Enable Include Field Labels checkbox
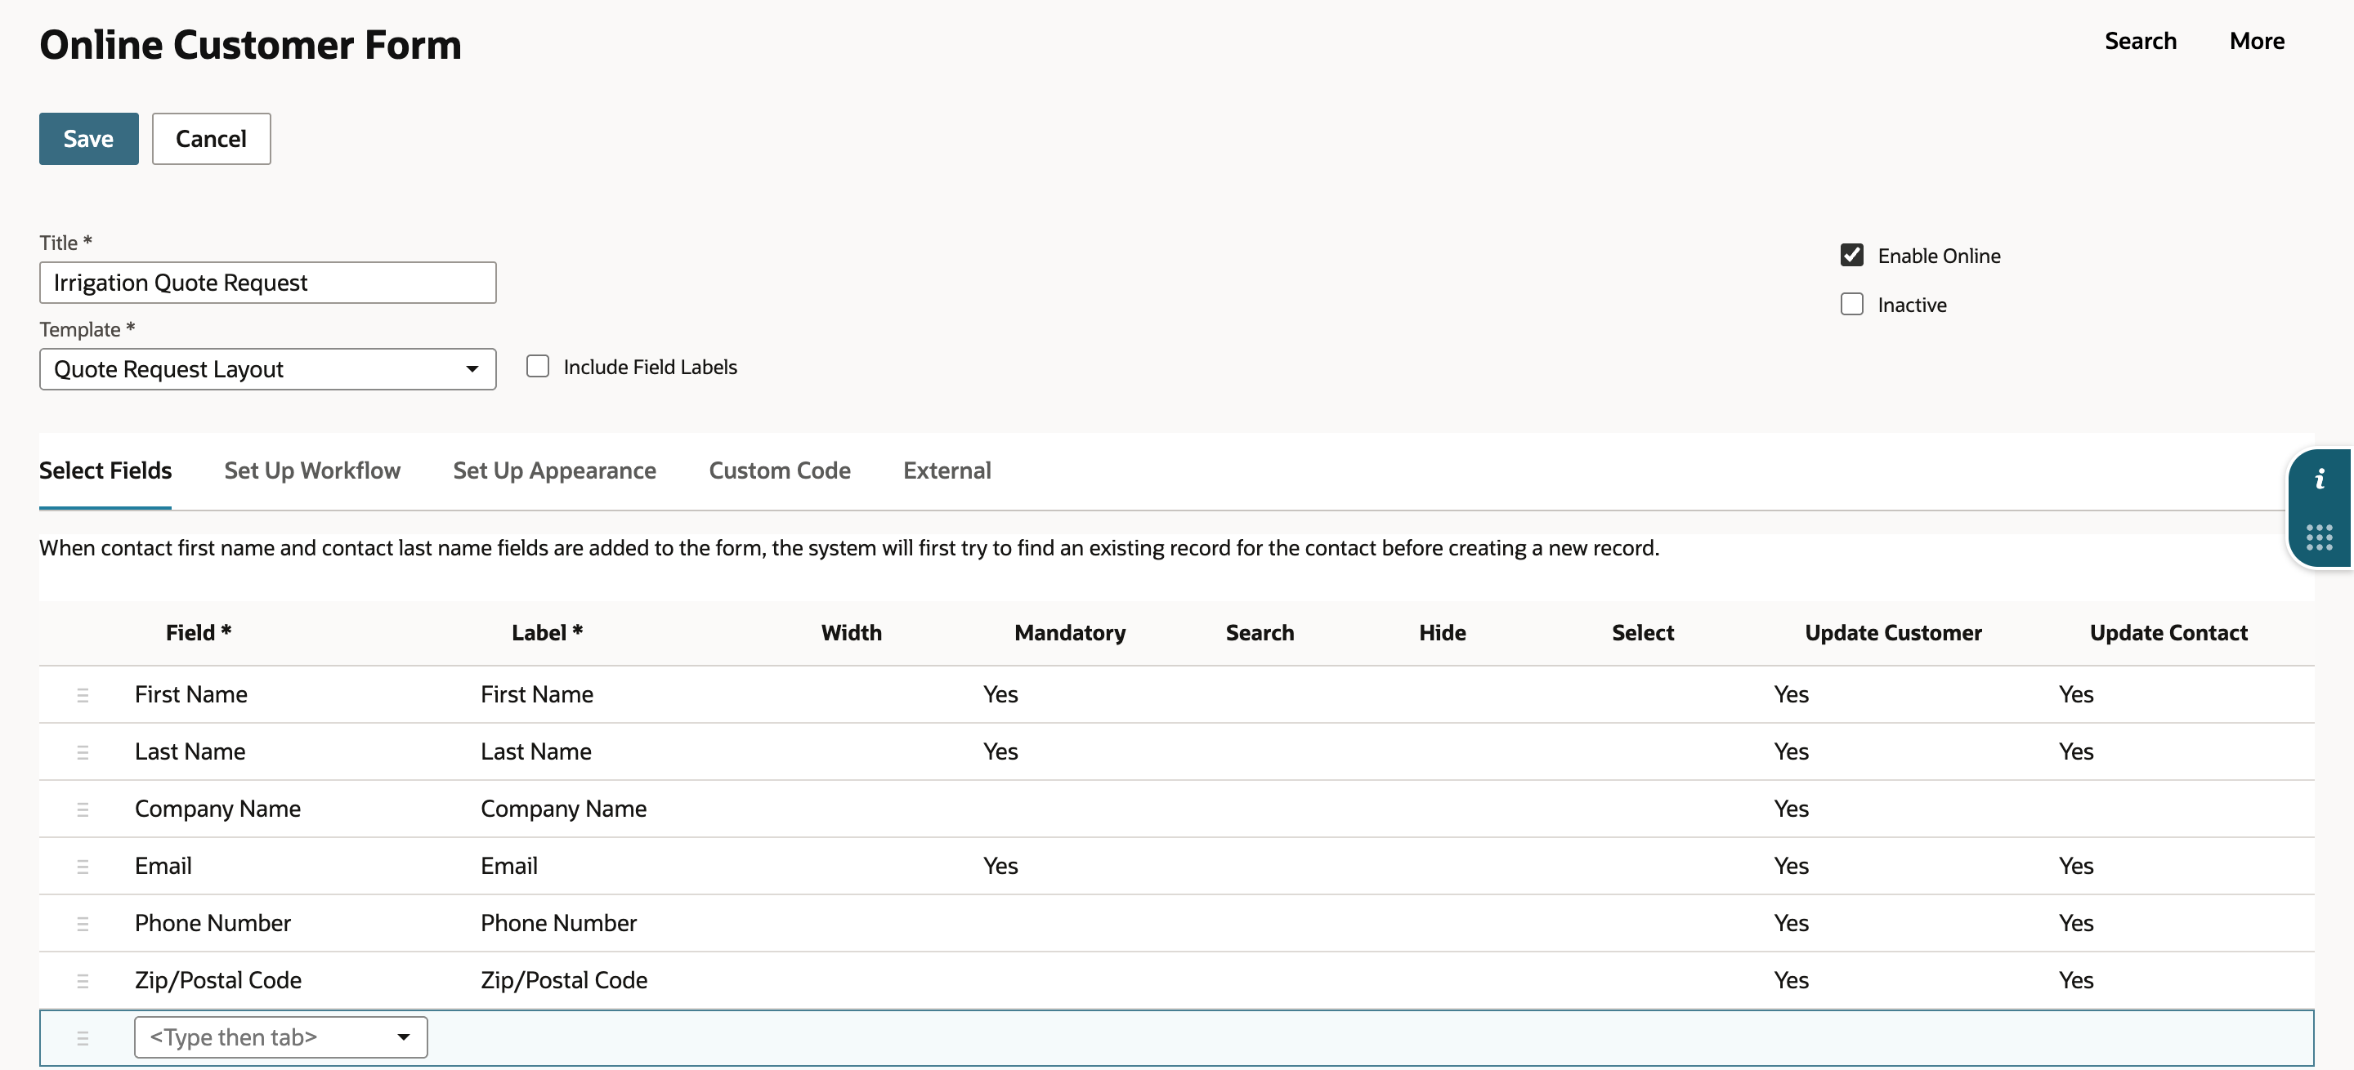The height and width of the screenshot is (1070, 2354). pyautogui.click(x=539, y=366)
